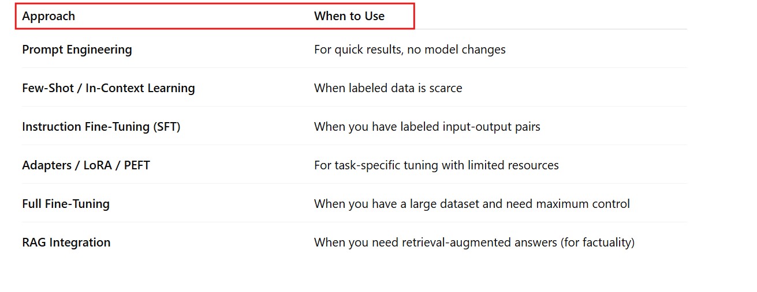Click the (for factuality) parenthetical
The image size is (757, 292).
(x=598, y=242)
